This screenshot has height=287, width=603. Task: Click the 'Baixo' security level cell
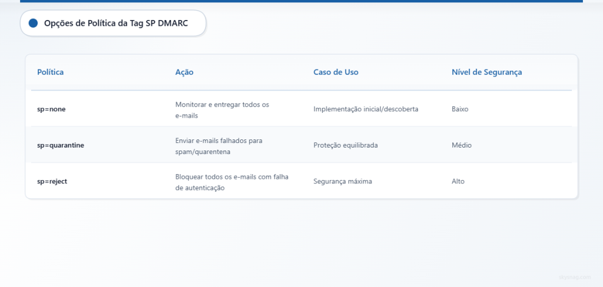(x=460, y=109)
